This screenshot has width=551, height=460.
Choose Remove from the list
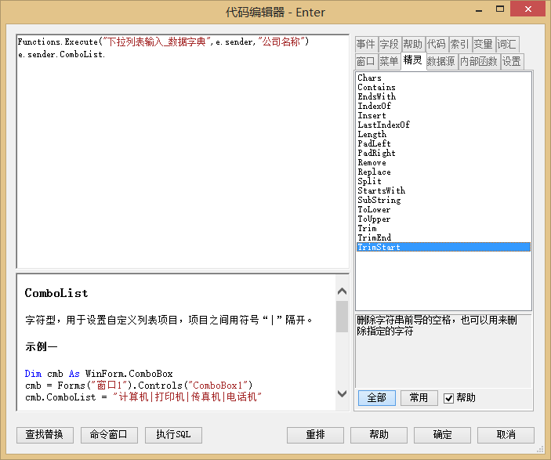point(444,163)
